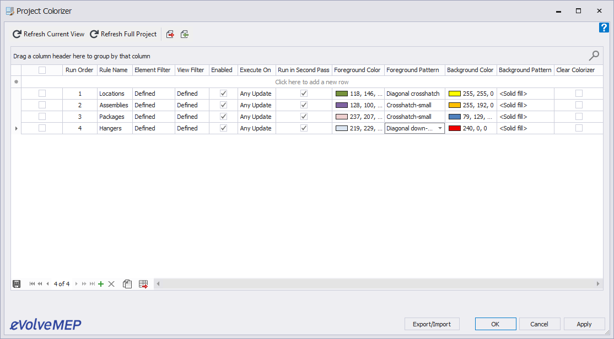Open Assemblies background Solid fill pattern cell
Image resolution: width=614 pixels, height=339 pixels.
(x=525, y=105)
